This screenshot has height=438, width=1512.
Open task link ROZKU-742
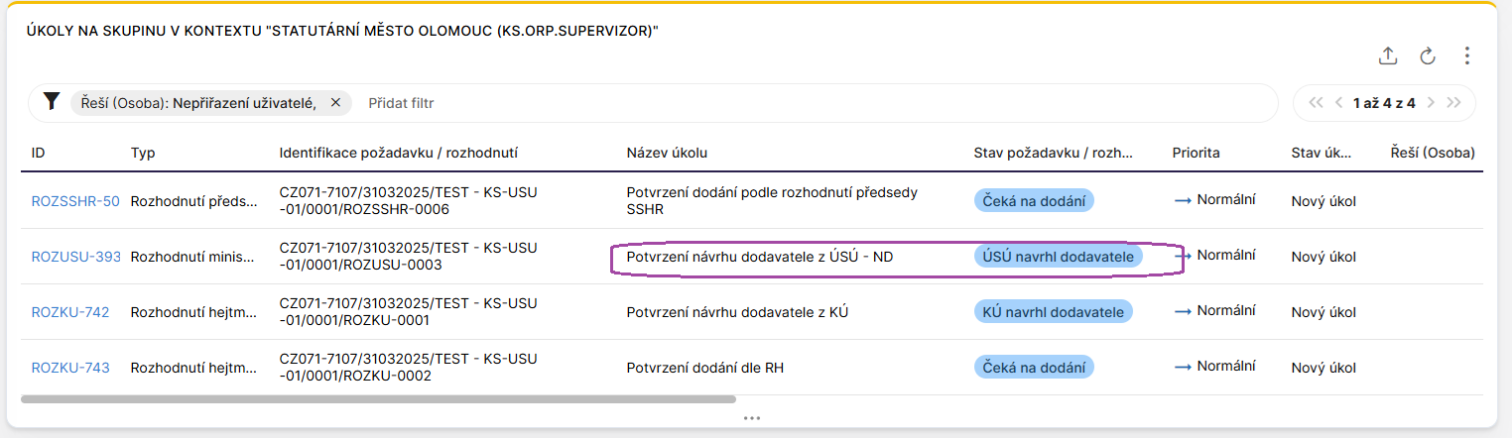70,312
